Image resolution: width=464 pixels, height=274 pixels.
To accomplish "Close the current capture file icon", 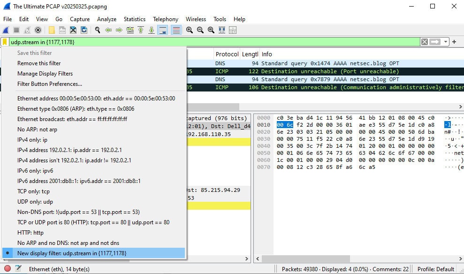I will click(x=73, y=30).
